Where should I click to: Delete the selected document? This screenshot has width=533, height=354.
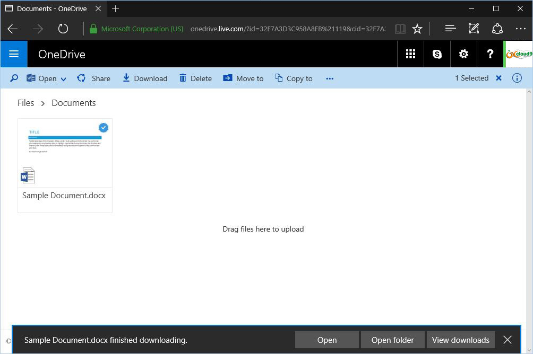click(x=195, y=78)
